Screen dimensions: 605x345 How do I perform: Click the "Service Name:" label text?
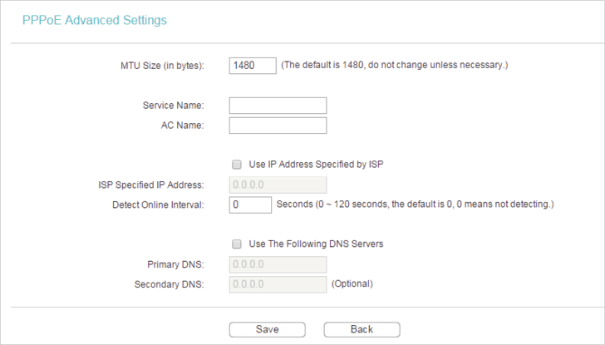(173, 106)
